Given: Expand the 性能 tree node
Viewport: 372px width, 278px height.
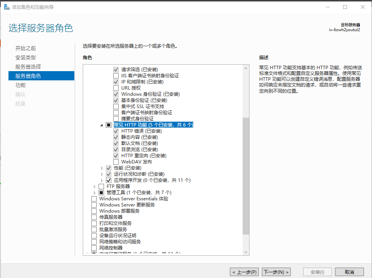Looking at the screenshot, I should [x=102, y=168].
